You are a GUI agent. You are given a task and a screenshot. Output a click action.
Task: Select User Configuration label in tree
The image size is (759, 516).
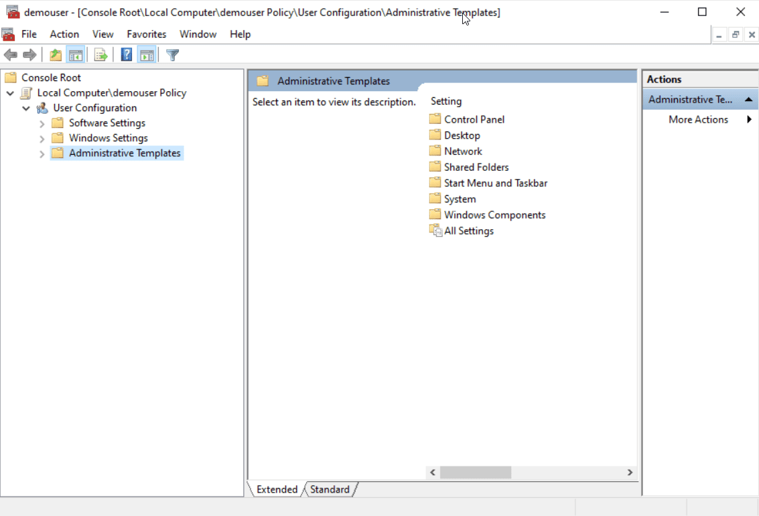(x=95, y=107)
